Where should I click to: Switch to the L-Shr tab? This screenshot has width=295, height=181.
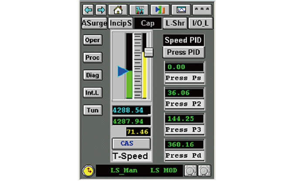coord(175,23)
